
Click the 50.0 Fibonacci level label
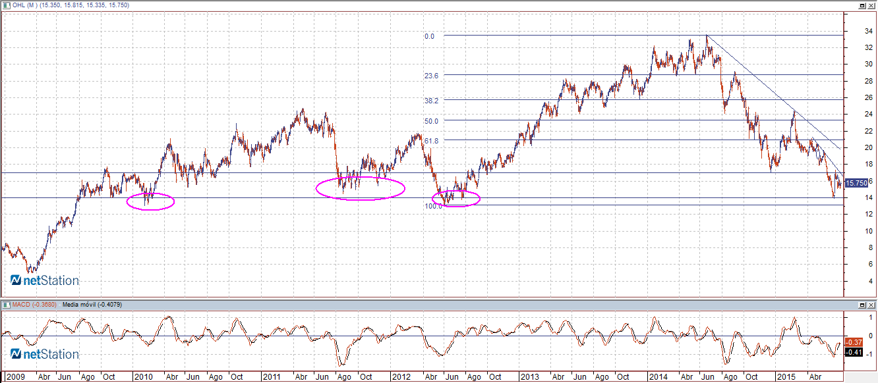pyautogui.click(x=432, y=122)
